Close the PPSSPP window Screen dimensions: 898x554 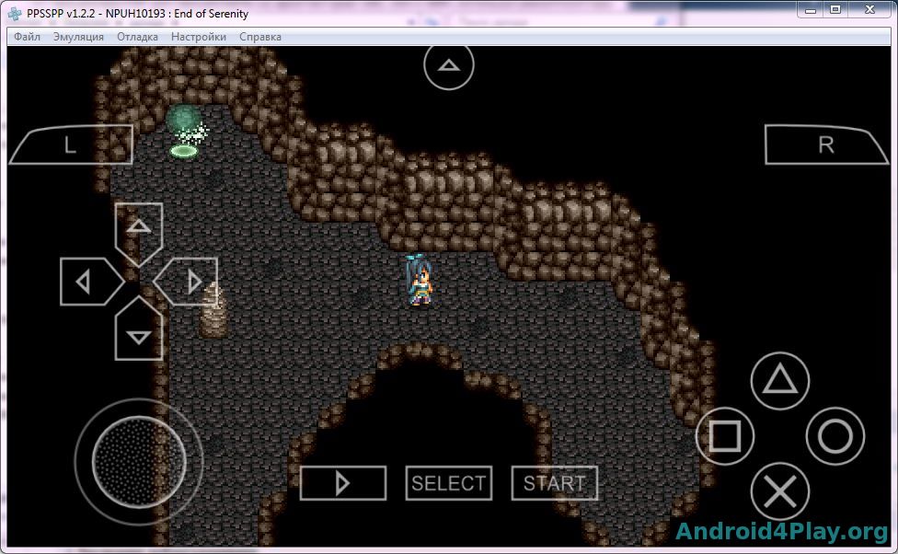click(x=869, y=10)
